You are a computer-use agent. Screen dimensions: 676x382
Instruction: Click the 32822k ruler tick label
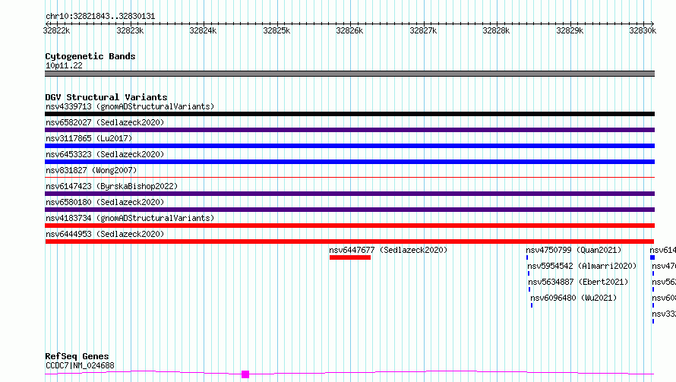(56, 30)
